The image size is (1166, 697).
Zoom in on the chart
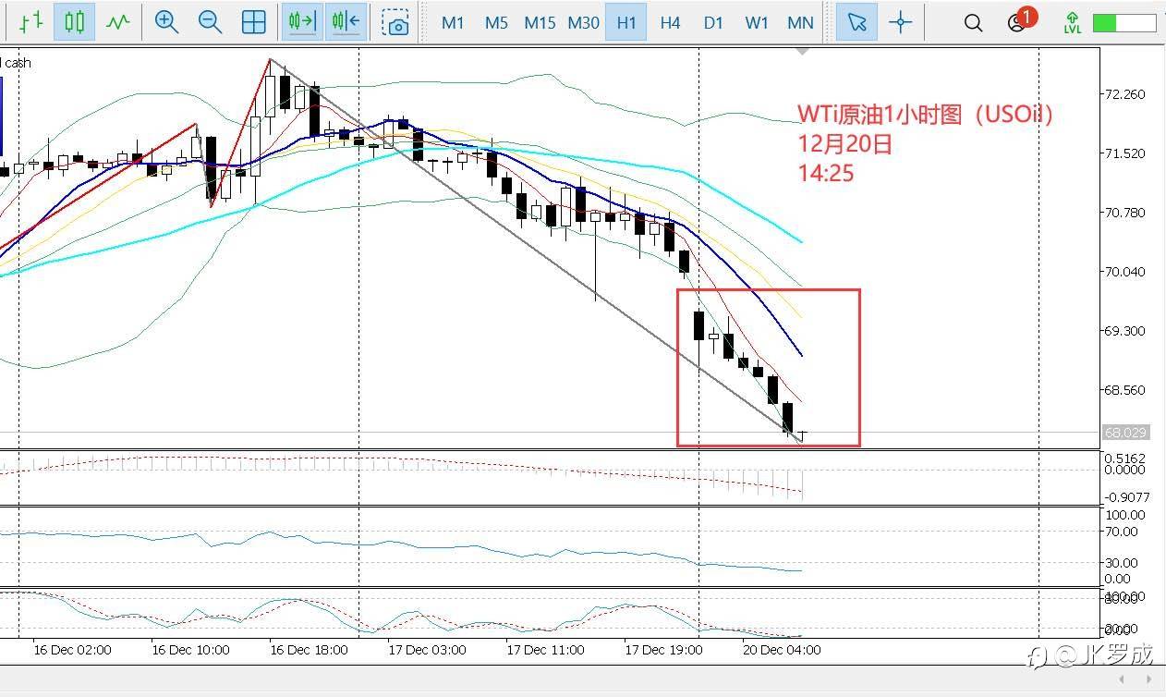pyautogui.click(x=166, y=22)
